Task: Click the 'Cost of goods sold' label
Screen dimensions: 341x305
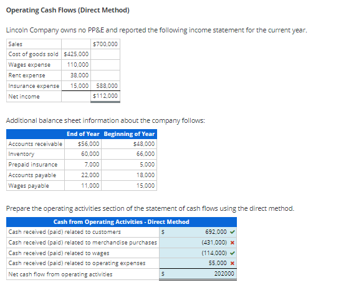Action: [x=33, y=54]
